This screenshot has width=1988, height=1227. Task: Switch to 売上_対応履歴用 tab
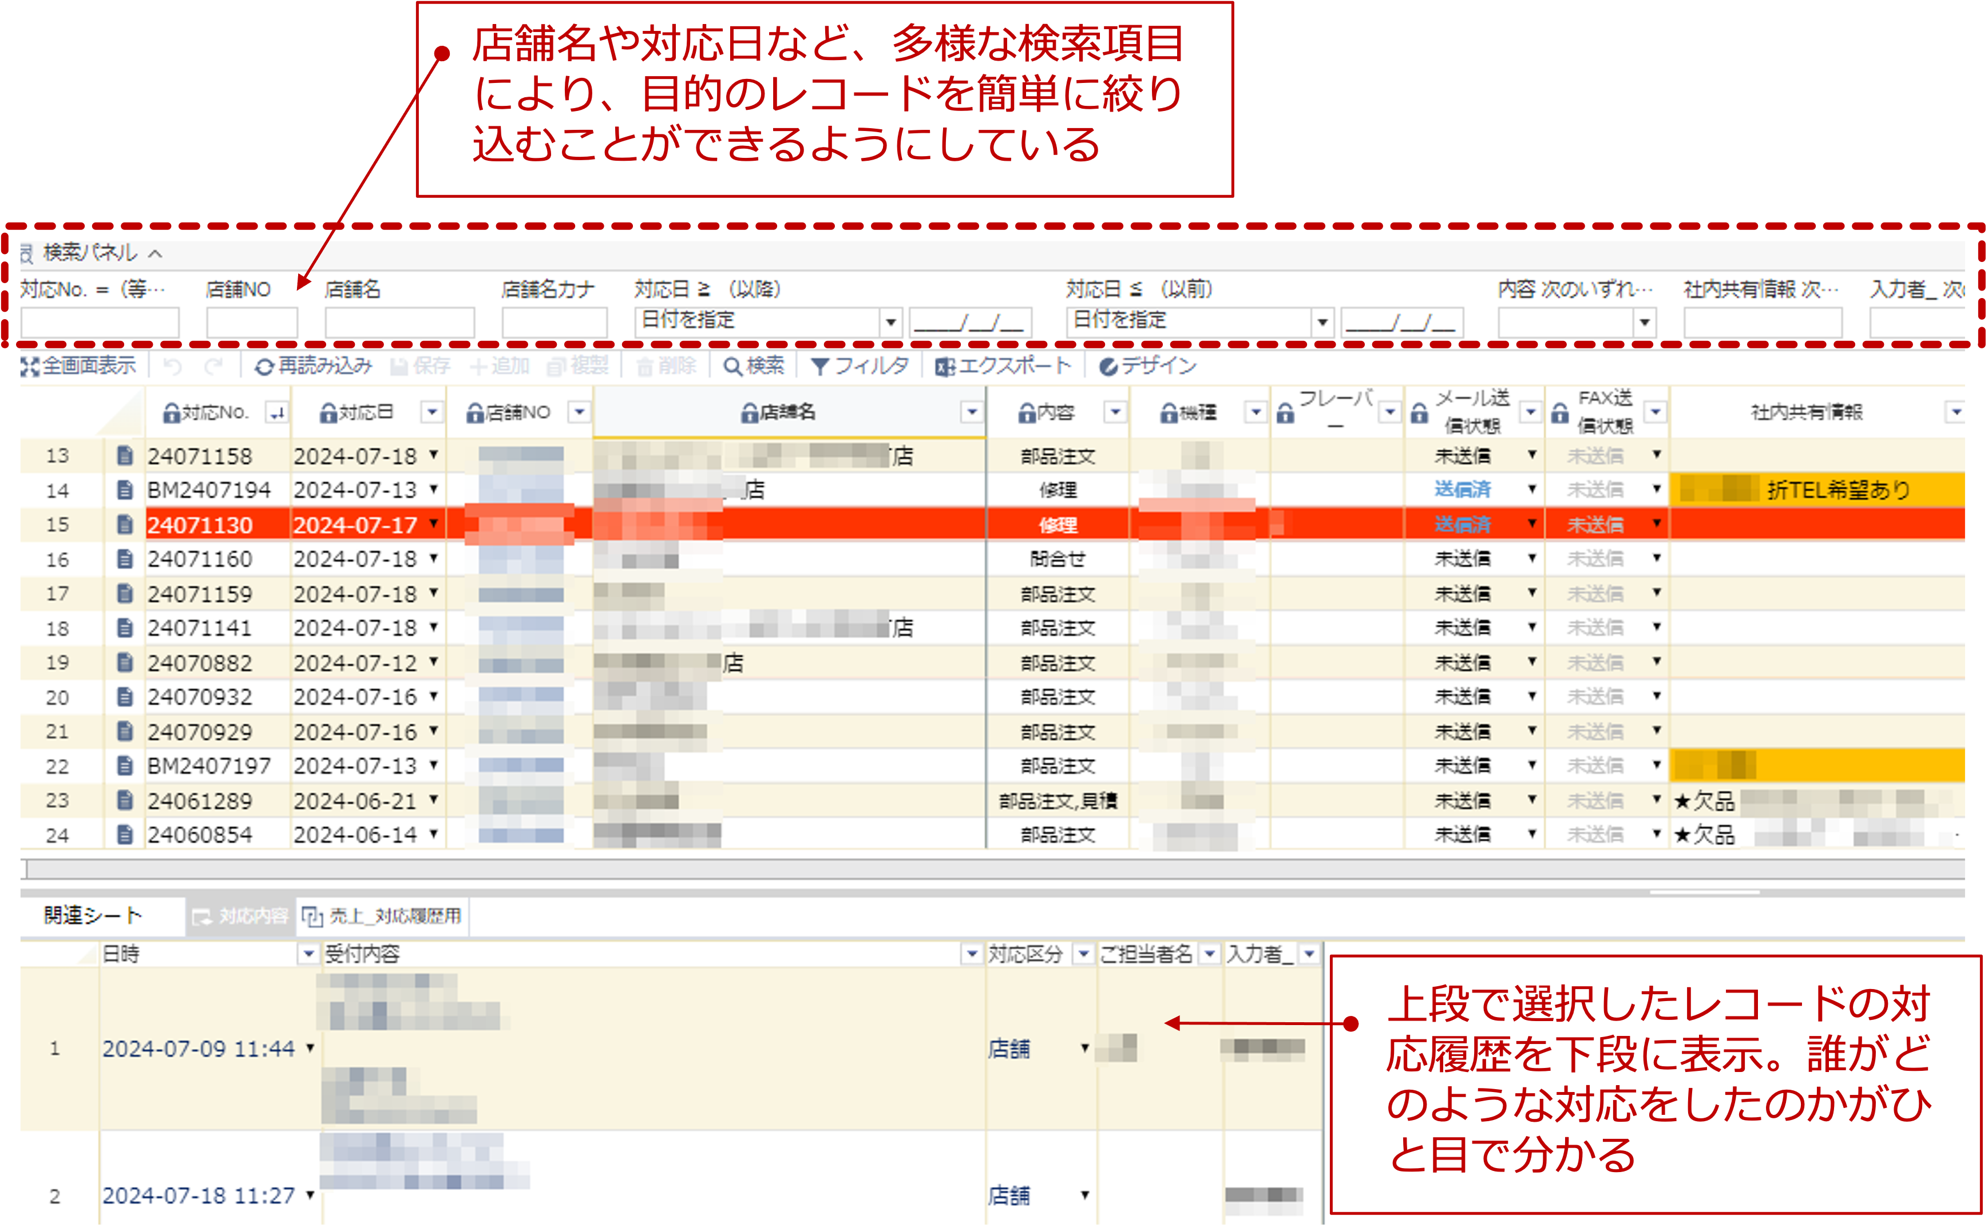point(383,916)
